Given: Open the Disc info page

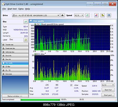Looking at the screenshot, I should pyautogui.click(x=15, y=59).
